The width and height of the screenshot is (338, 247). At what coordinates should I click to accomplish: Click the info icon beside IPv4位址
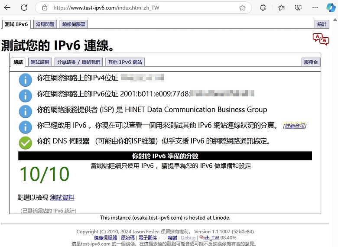point(26,80)
